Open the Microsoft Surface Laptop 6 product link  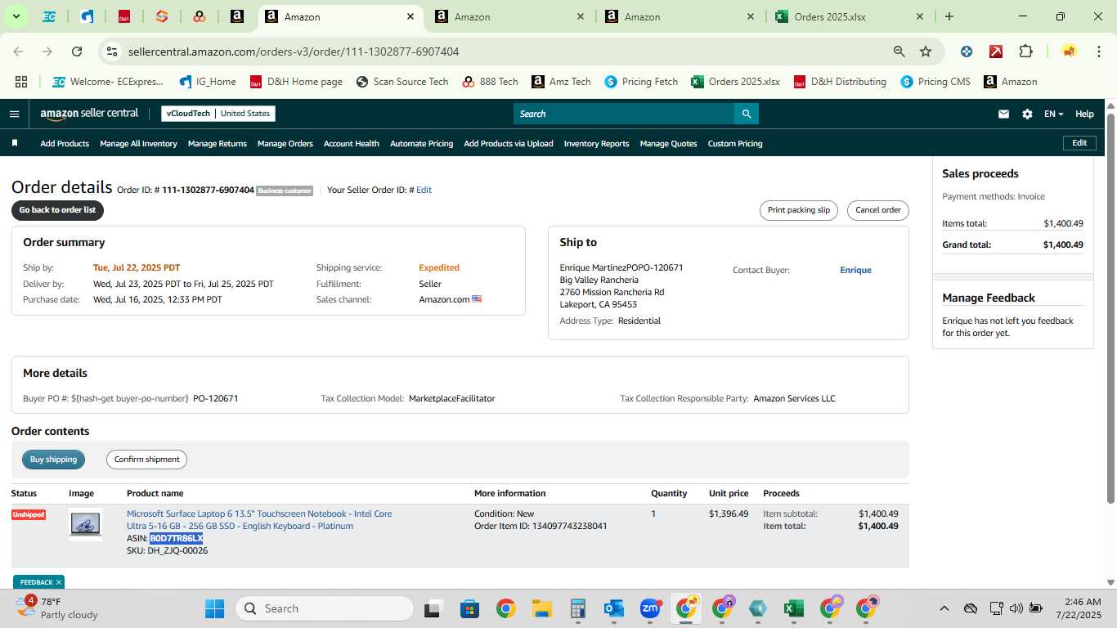pyautogui.click(x=259, y=520)
